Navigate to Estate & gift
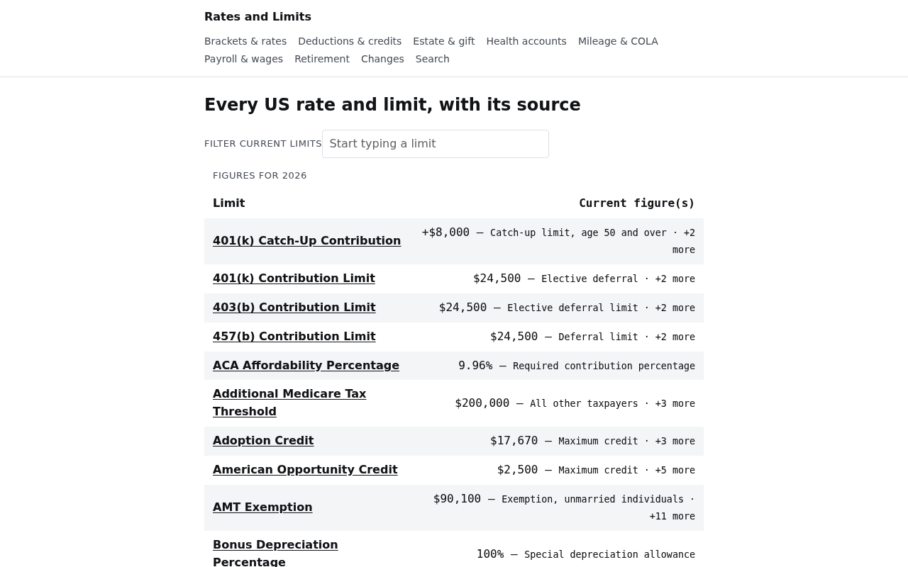908x567 pixels. 443,41
